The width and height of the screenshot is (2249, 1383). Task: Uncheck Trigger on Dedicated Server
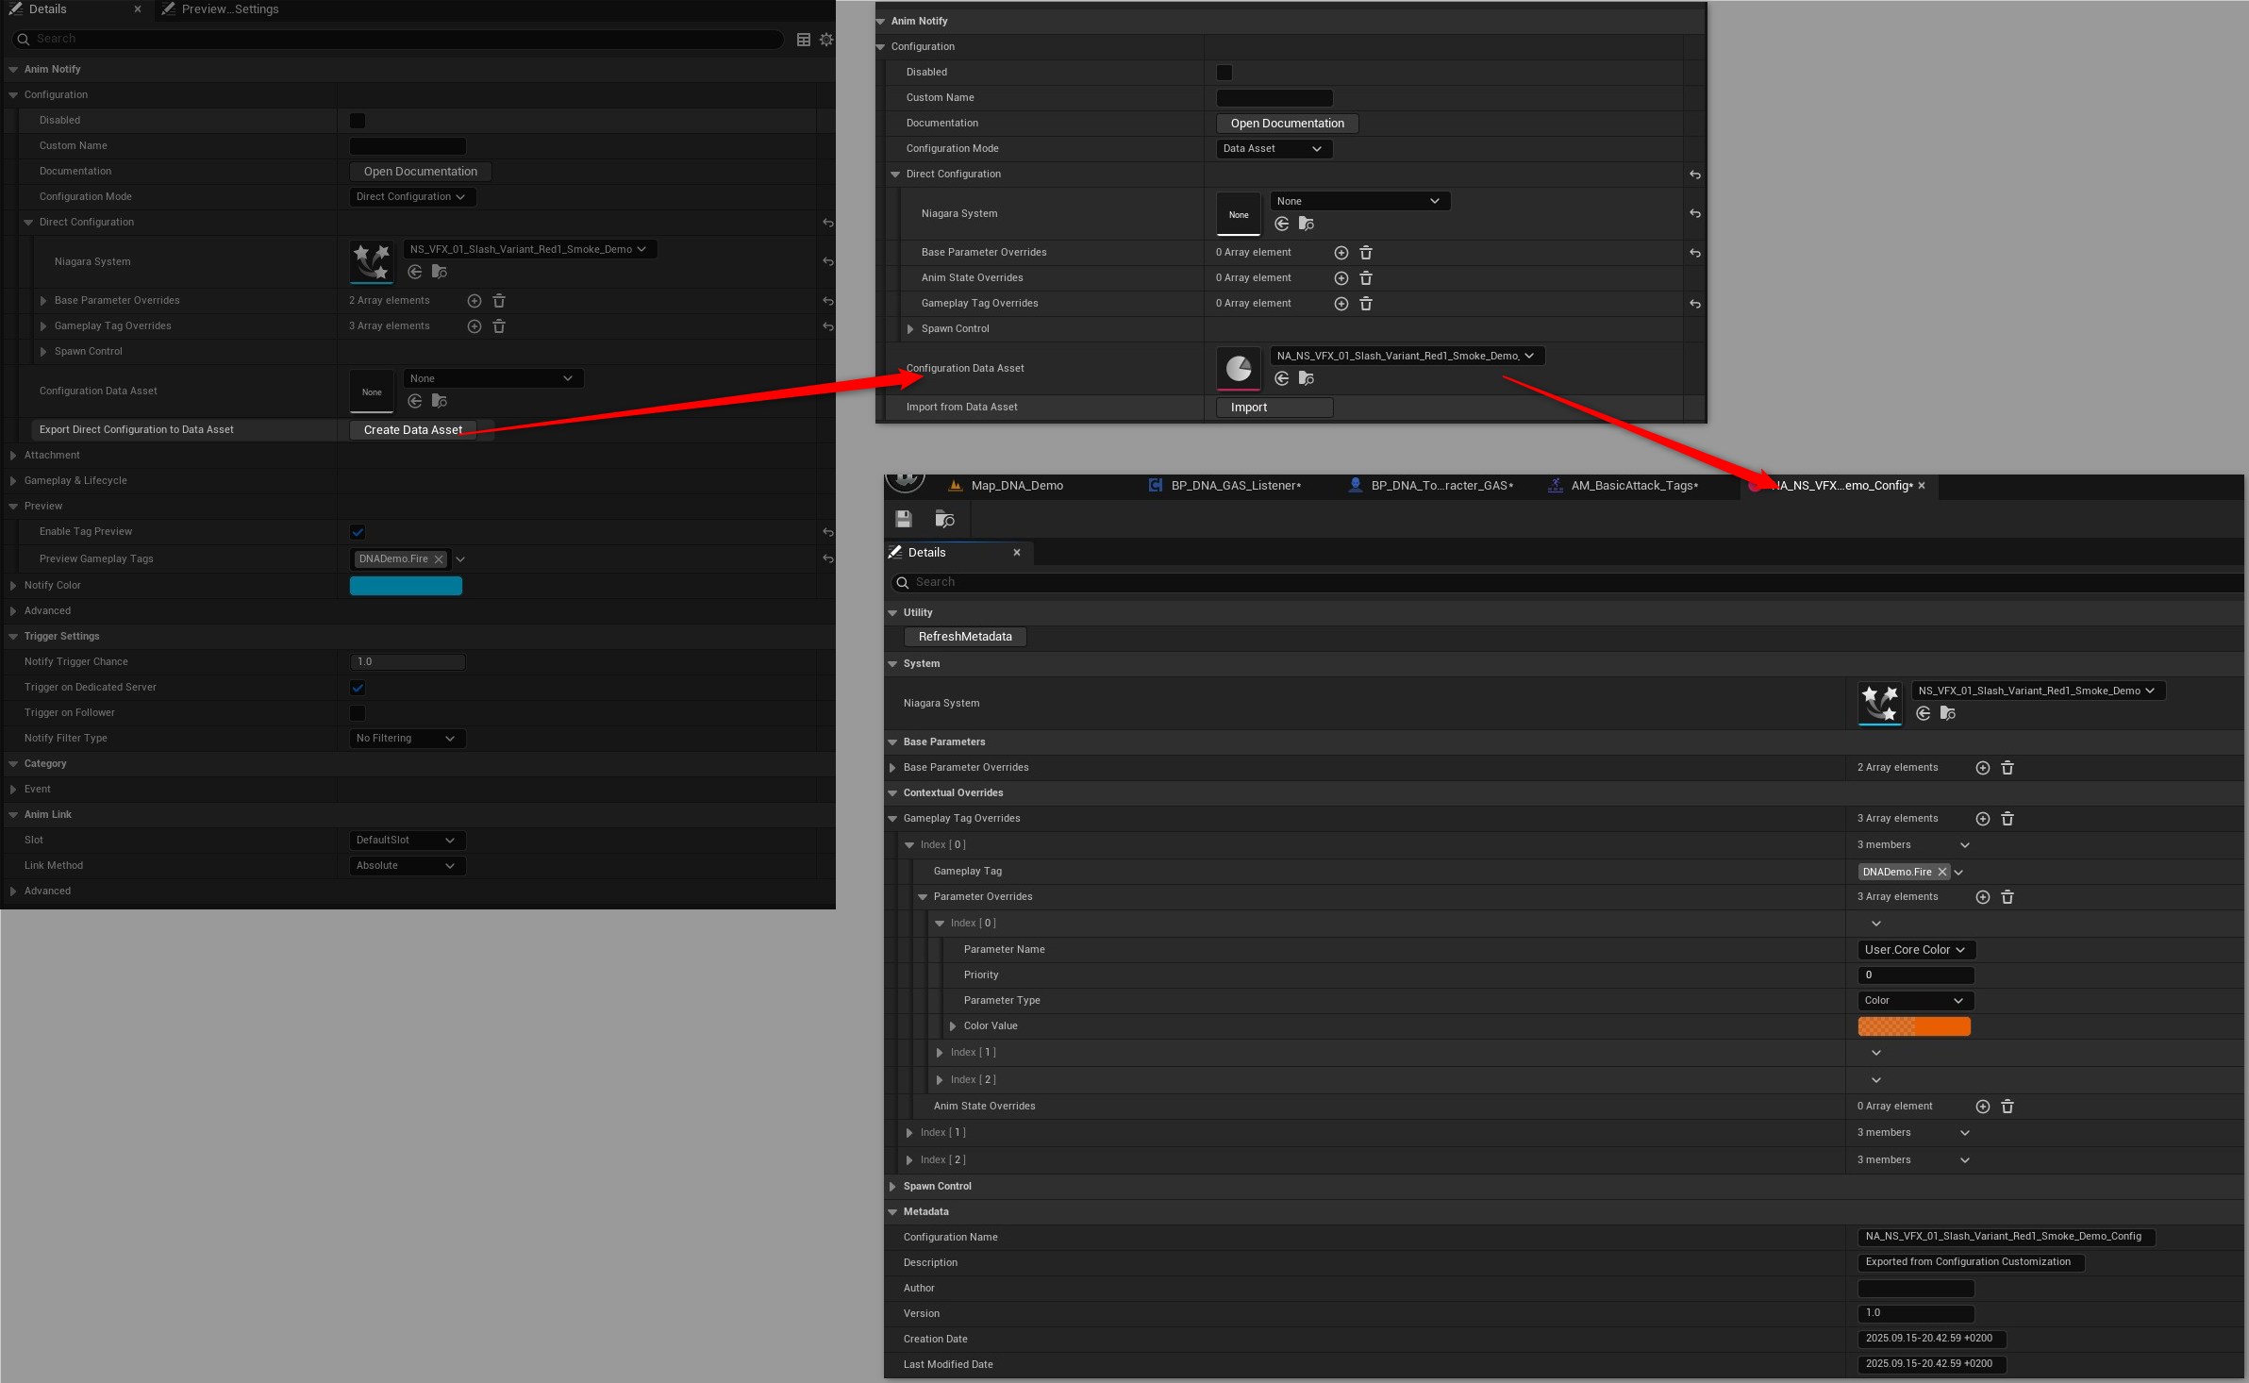coord(358,688)
